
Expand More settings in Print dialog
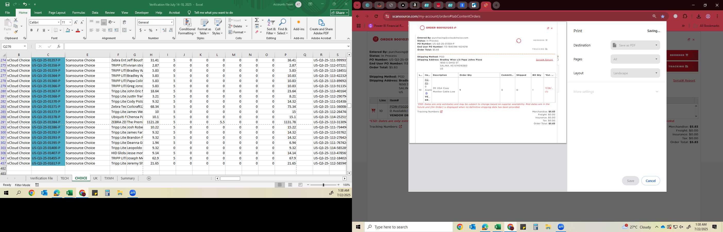coord(616,92)
